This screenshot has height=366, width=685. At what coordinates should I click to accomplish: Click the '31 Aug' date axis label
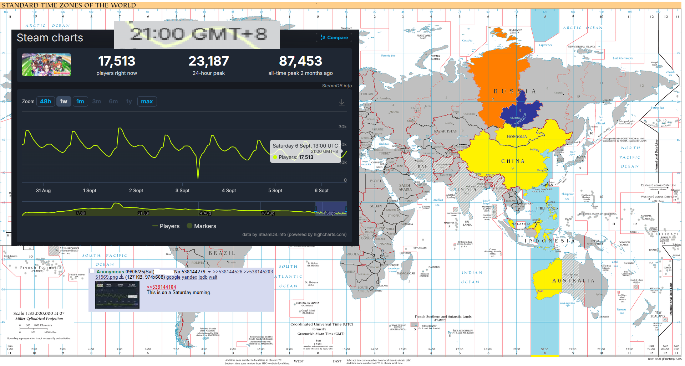[43, 191]
